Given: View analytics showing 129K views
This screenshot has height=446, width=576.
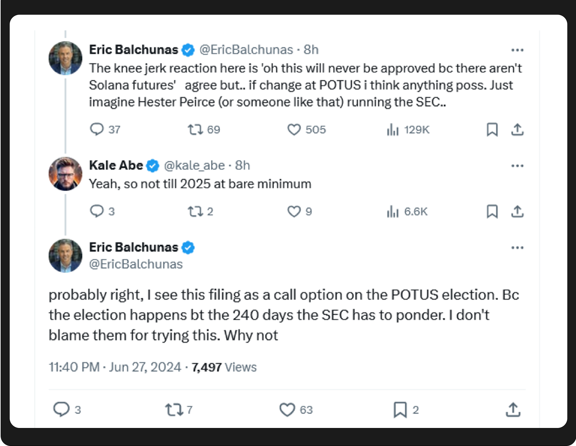Looking at the screenshot, I should coord(393,129).
